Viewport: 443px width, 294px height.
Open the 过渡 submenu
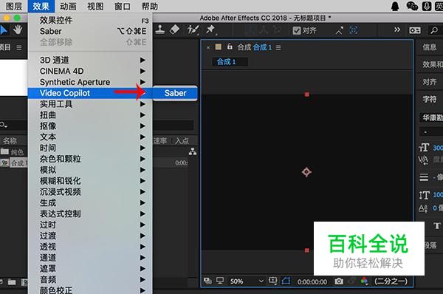90,236
